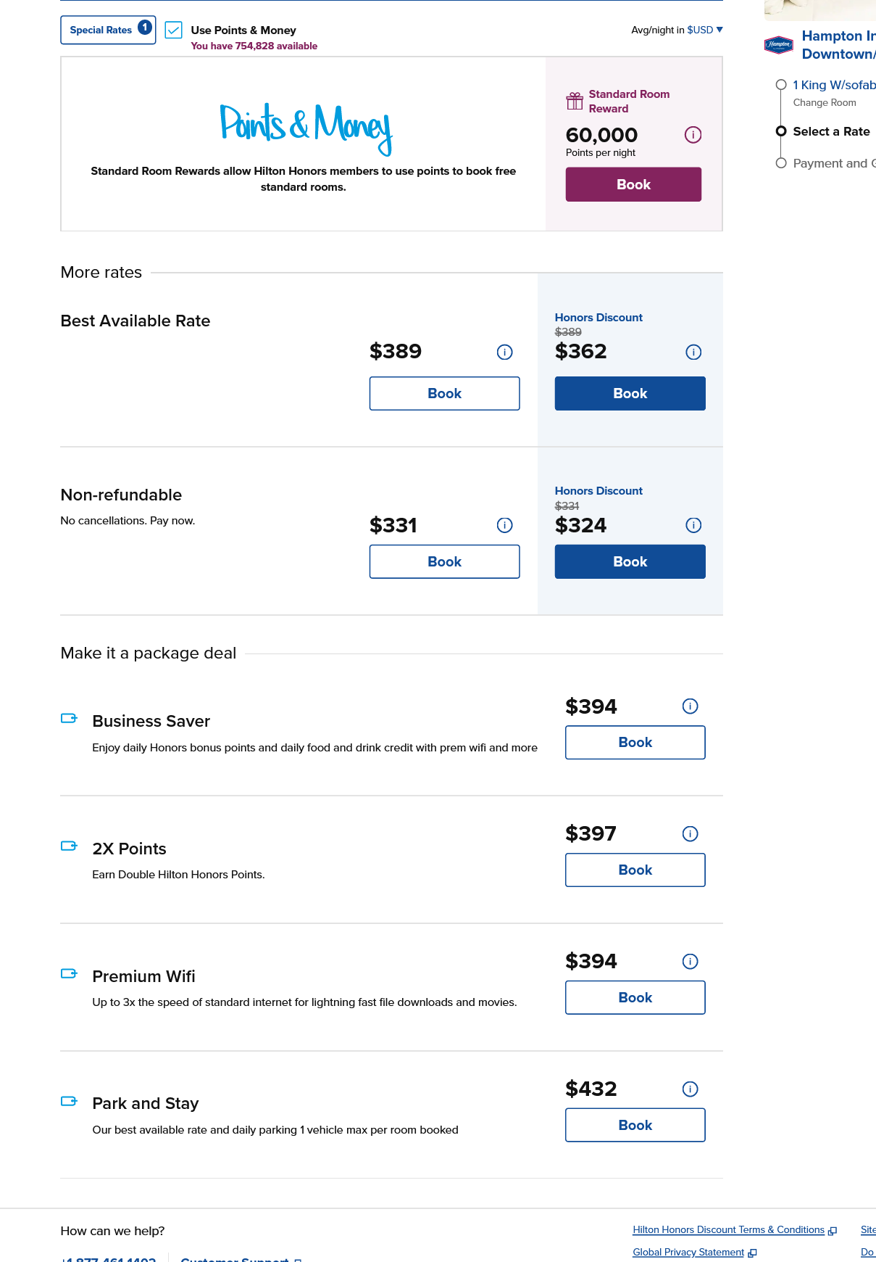The width and height of the screenshot is (876, 1262).
Task: Open info icon next to $324 rate
Action: pos(693,525)
